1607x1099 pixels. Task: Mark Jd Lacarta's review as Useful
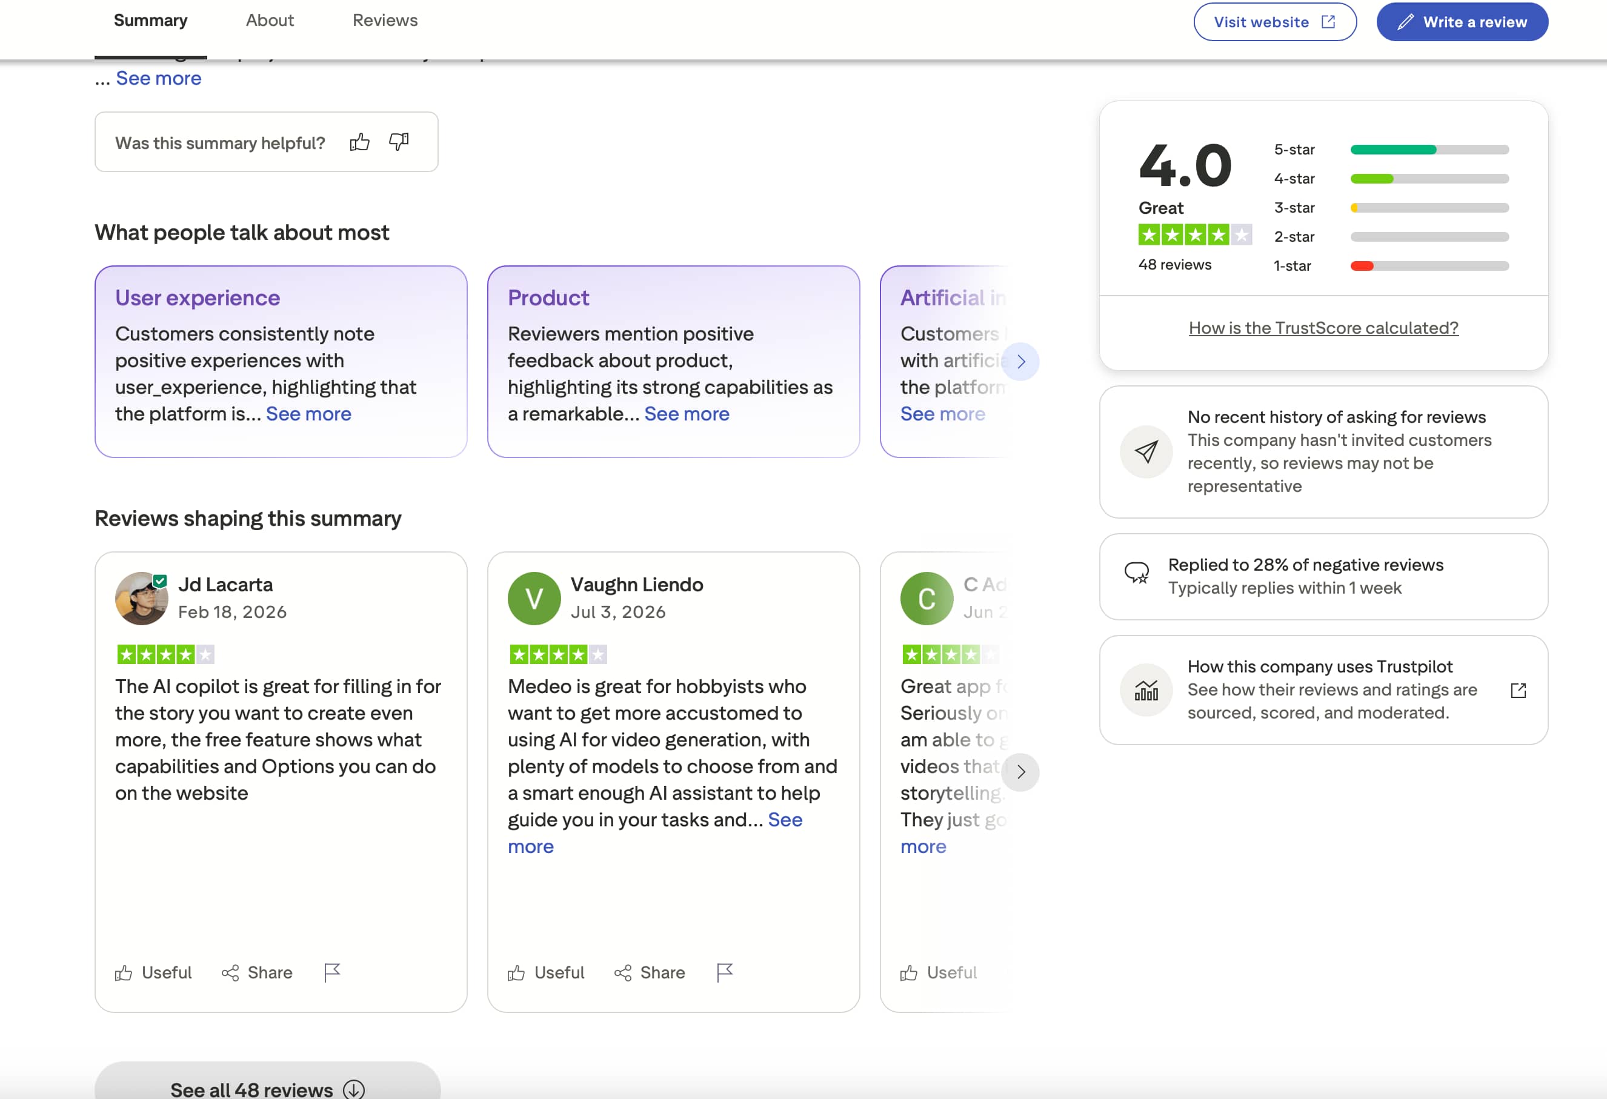(153, 972)
